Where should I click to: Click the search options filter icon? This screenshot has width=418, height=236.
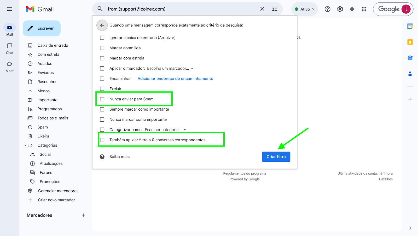point(275,9)
